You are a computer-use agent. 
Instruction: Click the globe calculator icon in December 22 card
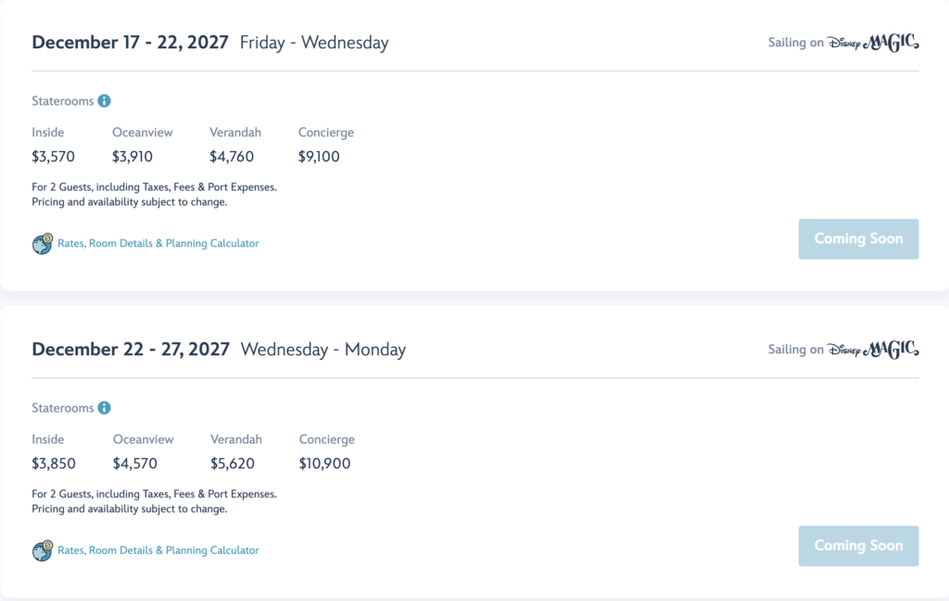(x=43, y=551)
